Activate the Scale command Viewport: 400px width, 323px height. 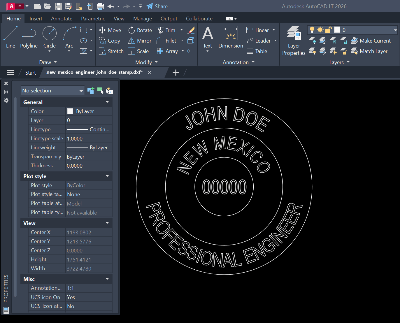coord(138,51)
